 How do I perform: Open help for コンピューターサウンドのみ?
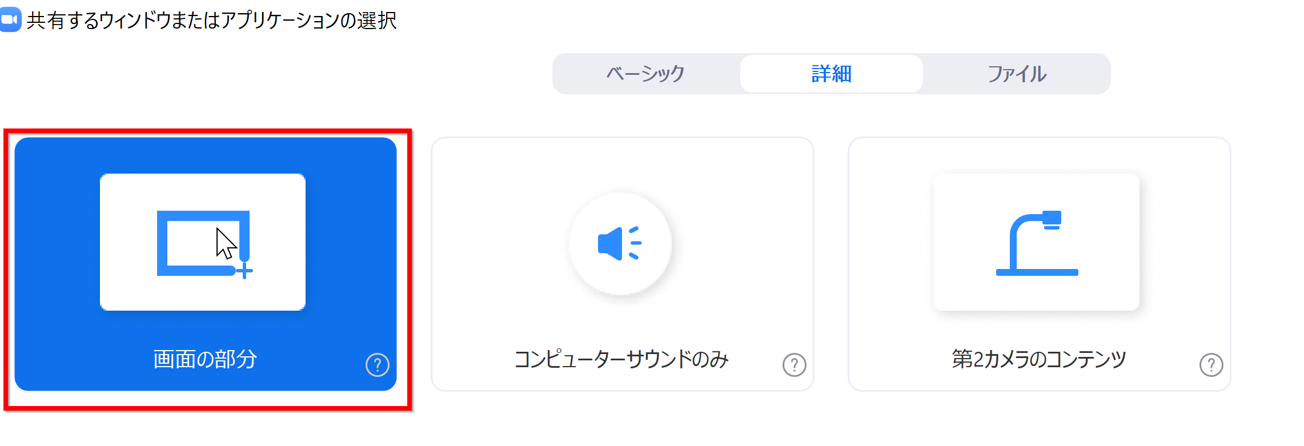point(795,365)
